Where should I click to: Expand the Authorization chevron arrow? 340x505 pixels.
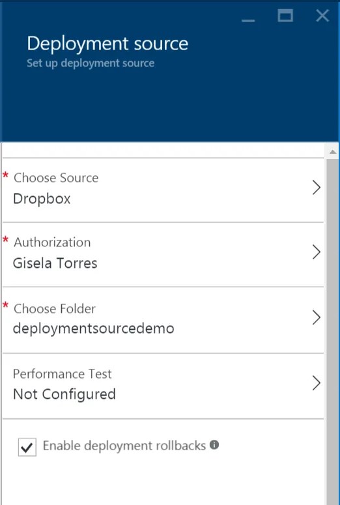pyautogui.click(x=317, y=252)
